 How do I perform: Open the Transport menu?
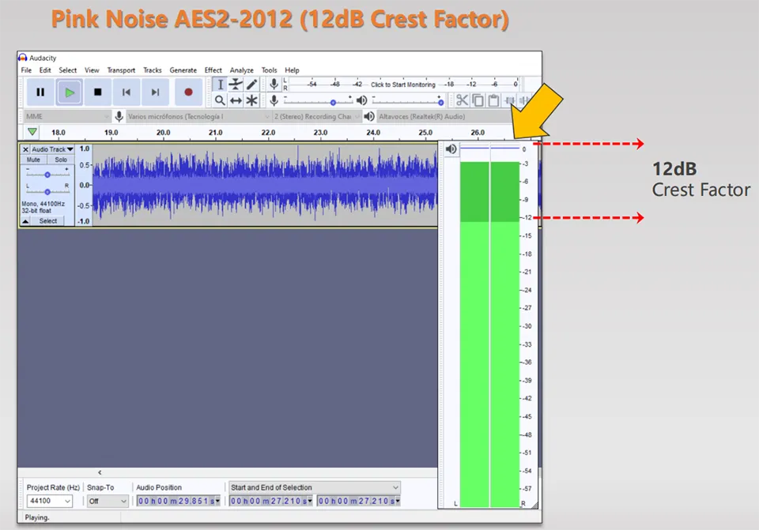pos(121,70)
